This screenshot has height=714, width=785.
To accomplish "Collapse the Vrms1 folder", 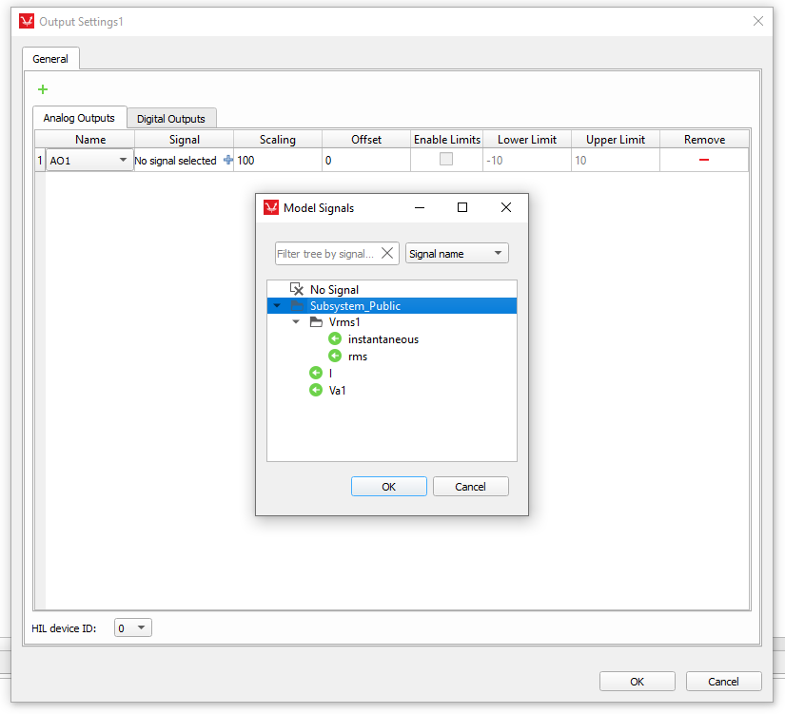I will (296, 322).
